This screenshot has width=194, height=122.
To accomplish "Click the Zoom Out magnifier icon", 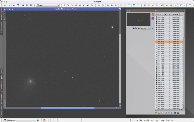I will pos(103,6).
